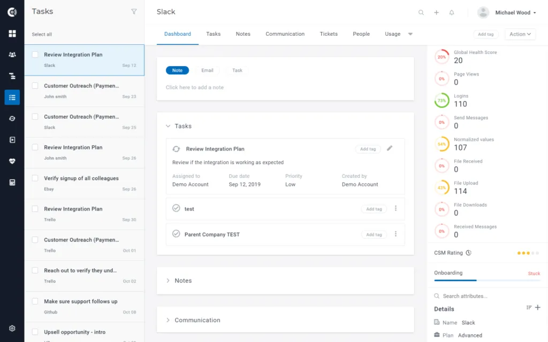Switch to the Communication tab

tap(285, 34)
